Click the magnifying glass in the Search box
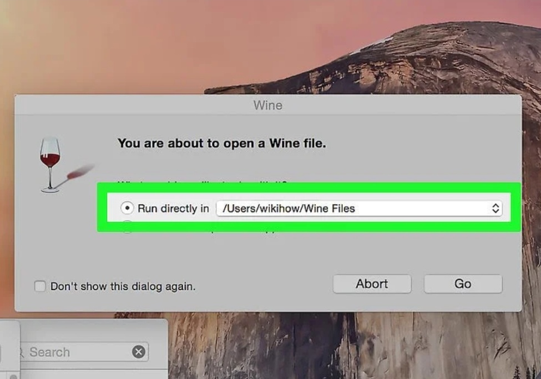 pos(21,352)
